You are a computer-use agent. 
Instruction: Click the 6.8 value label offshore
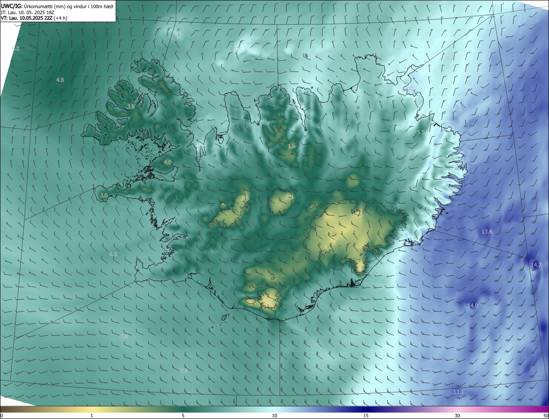113,254
